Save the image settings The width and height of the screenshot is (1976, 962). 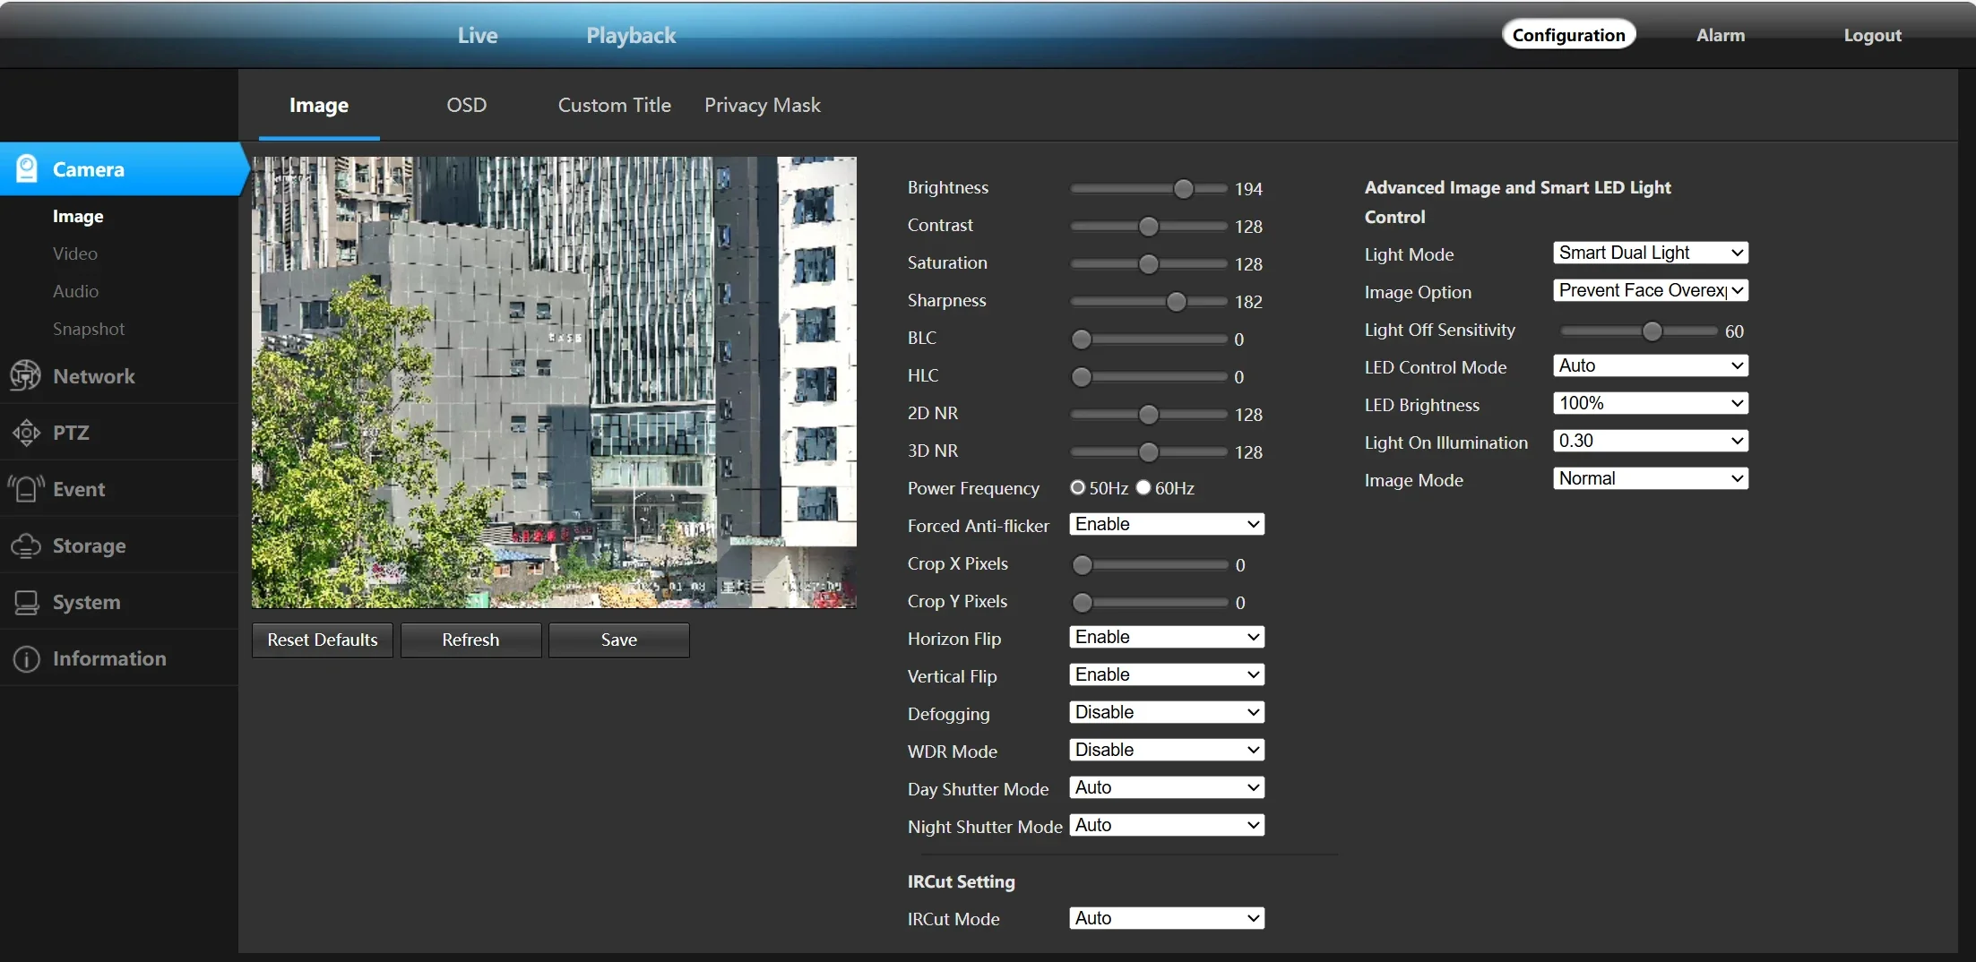pyautogui.click(x=618, y=640)
